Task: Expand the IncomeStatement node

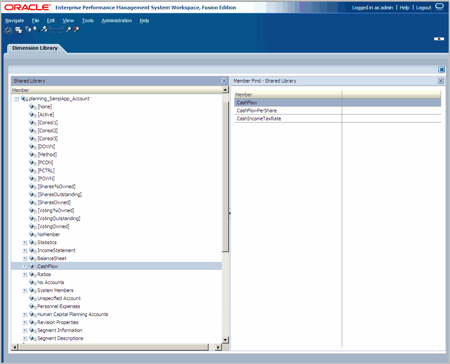Action: pyautogui.click(x=25, y=251)
